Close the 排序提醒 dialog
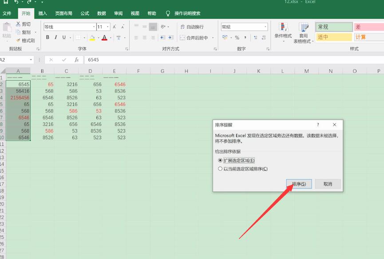This screenshot has height=259, width=384. [x=335, y=125]
